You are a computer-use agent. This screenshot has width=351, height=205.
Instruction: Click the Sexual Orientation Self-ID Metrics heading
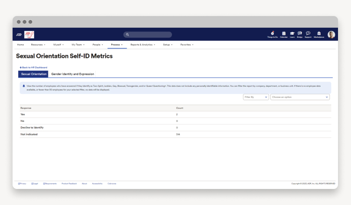64,56
